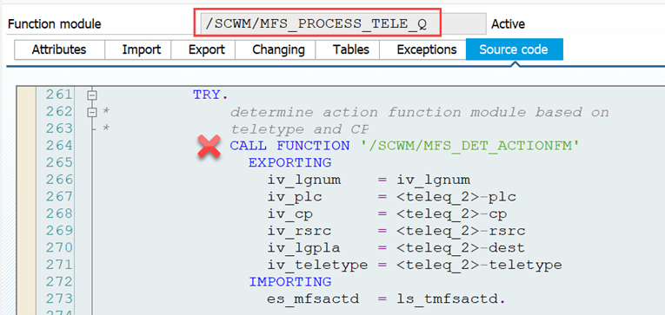Screen dimensions: 665x315
Task: Click <teleq_2>-teletype on line 271
Action: (x=480, y=265)
